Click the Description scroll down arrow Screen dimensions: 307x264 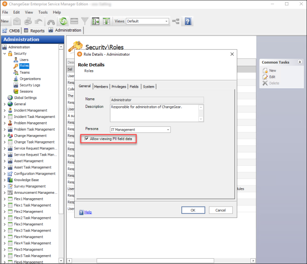(201, 119)
